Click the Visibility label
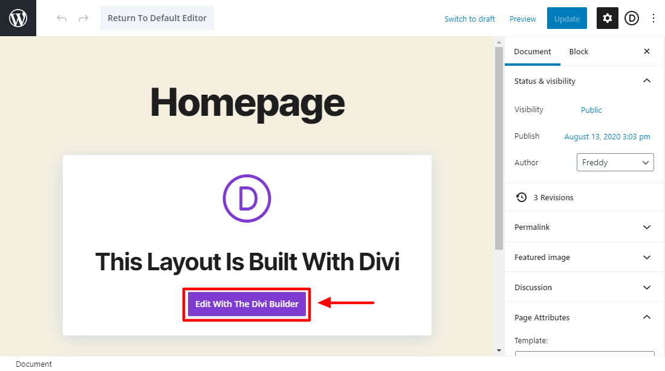Image resolution: width=665 pixels, height=371 pixels. pos(529,110)
